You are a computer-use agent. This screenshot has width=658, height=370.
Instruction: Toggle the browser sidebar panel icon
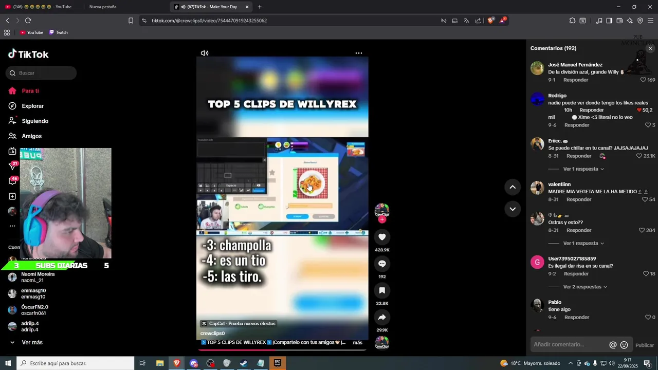(609, 21)
